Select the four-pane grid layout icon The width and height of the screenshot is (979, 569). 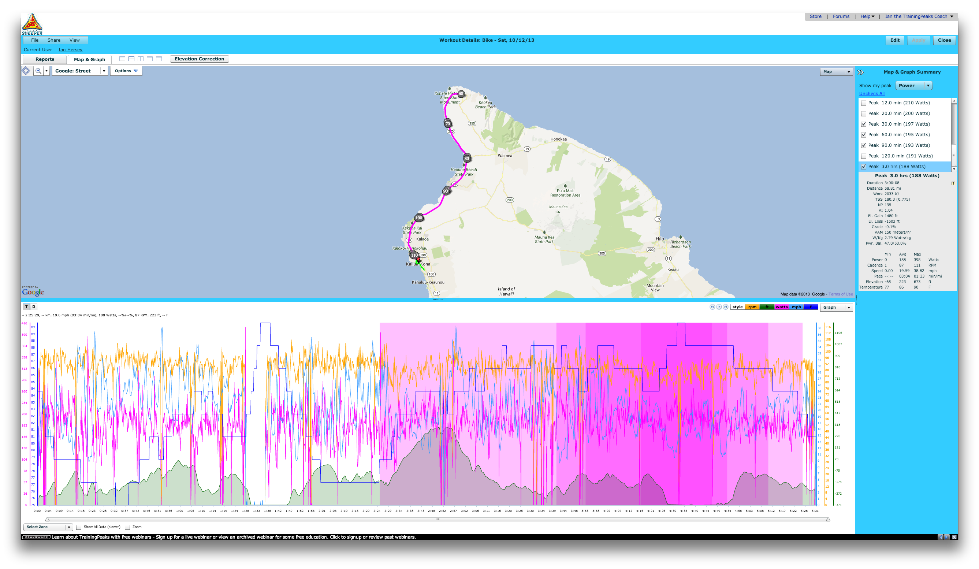click(x=159, y=59)
